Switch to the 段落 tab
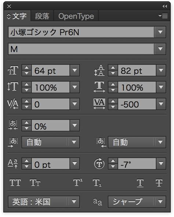This screenshot has width=174, height=217. (42, 16)
